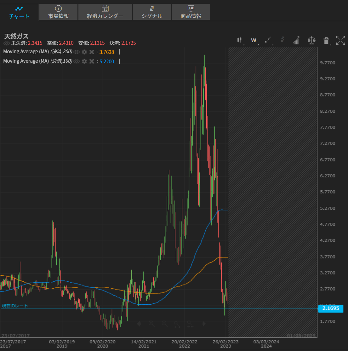Open settings gear for MA 100
348x351 pixels.
[x=84, y=61]
